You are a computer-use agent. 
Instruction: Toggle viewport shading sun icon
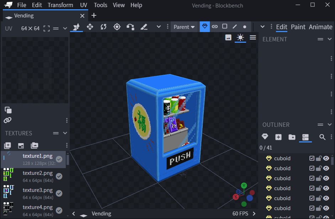(x=240, y=38)
